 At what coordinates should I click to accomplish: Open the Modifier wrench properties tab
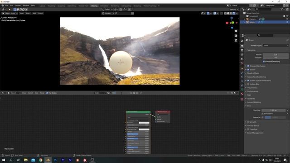(242, 73)
